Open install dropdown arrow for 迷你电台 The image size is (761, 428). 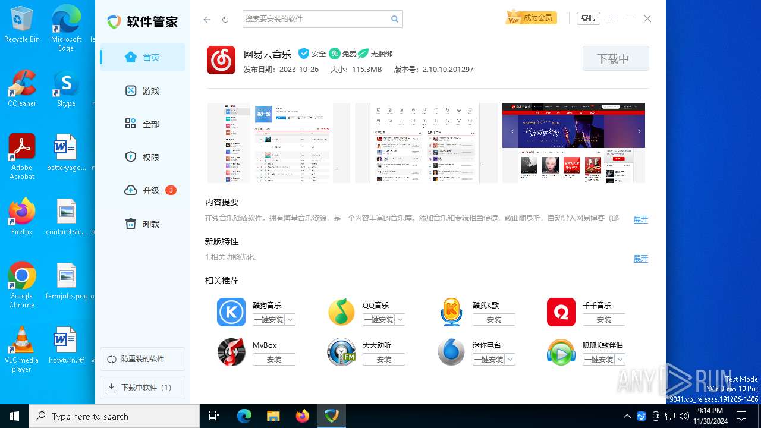(x=510, y=360)
